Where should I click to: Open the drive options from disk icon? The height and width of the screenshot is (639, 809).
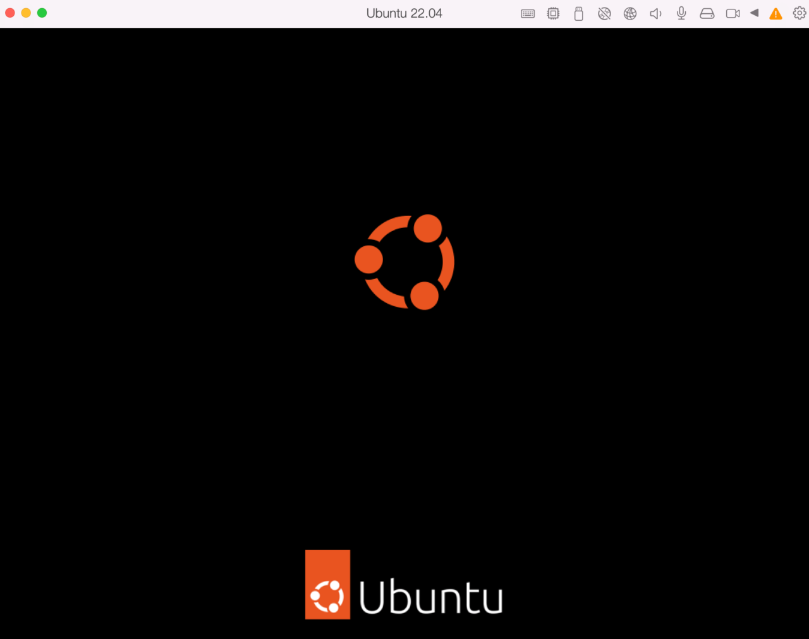pos(707,13)
